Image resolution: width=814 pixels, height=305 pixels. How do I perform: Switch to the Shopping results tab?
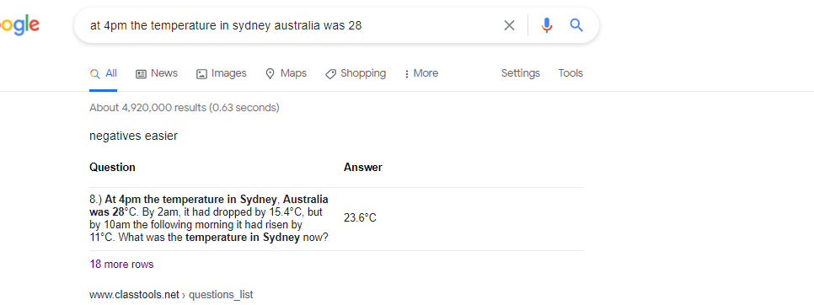click(356, 73)
